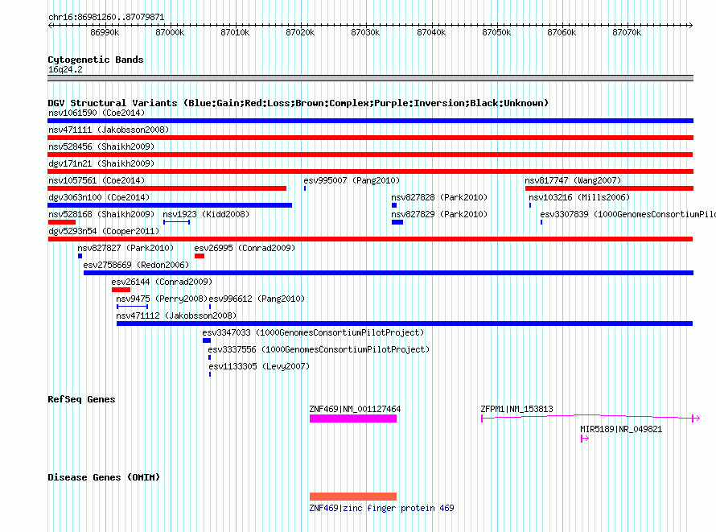Open esv3347033 1000Genomes variant label
This screenshot has width=716, height=532.
313,332
